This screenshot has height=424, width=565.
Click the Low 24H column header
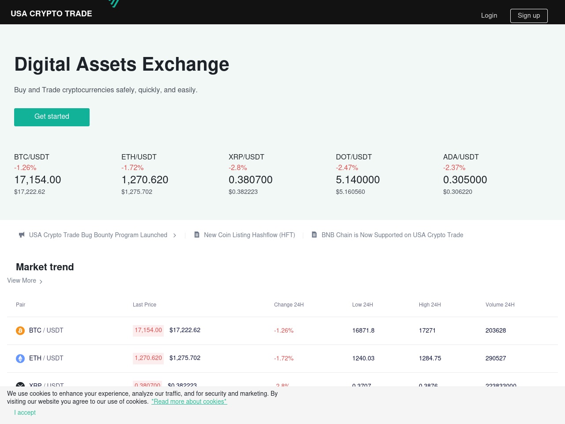click(x=362, y=305)
